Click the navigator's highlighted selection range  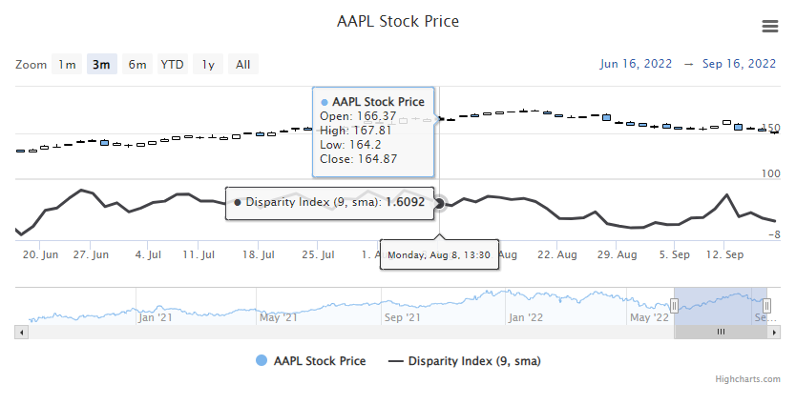(x=721, y=305)
